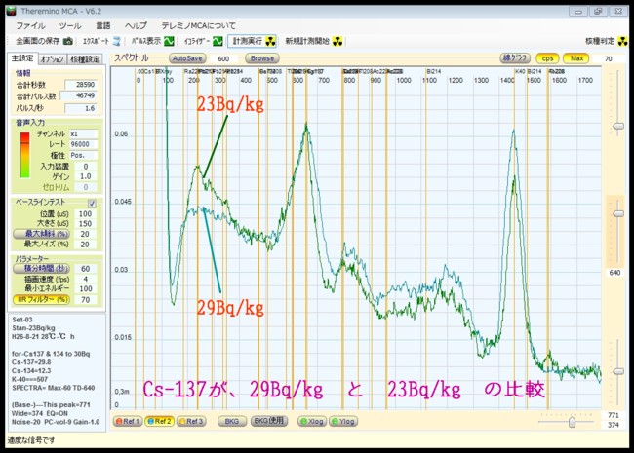Switch to the 主設定 tab
Viewport: 634px width, 453px height.
pos(22,58)
